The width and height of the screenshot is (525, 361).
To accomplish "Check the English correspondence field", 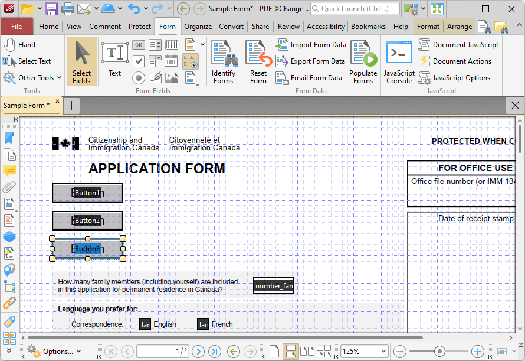I will point(145,324).
